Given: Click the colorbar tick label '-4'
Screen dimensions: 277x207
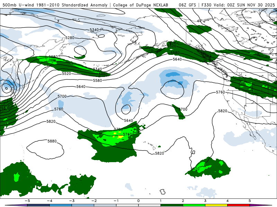Looking at the screenshot, I should (50, 201).
